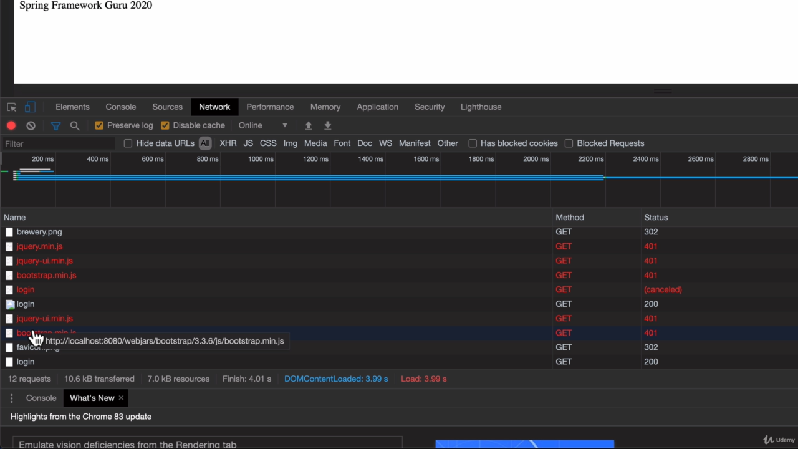This screenshot has height=449, width=798.
Task: Toggle the device toolbar icon
Action: 30,107
